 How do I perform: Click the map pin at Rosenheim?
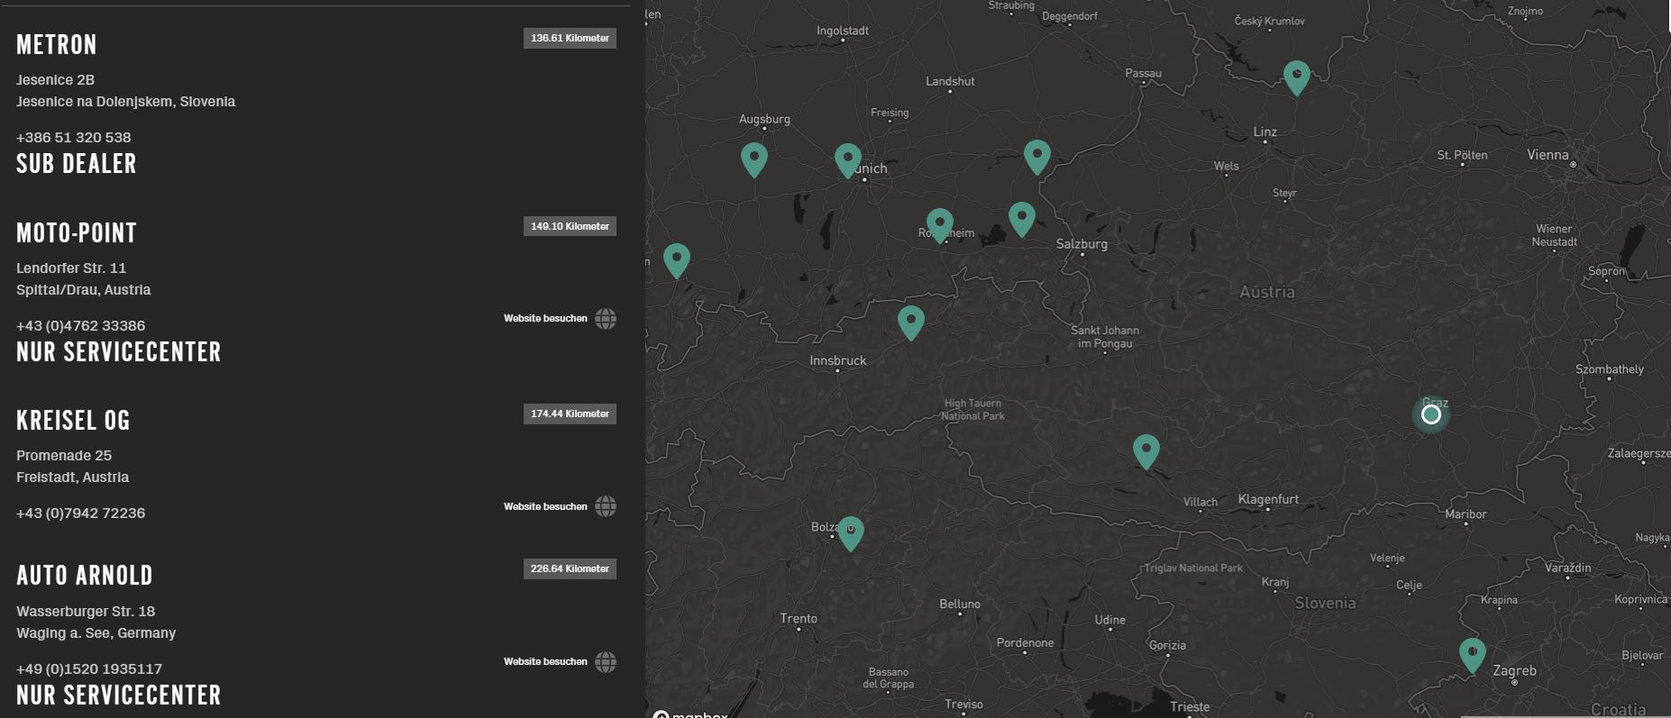(x=939, y=223)
